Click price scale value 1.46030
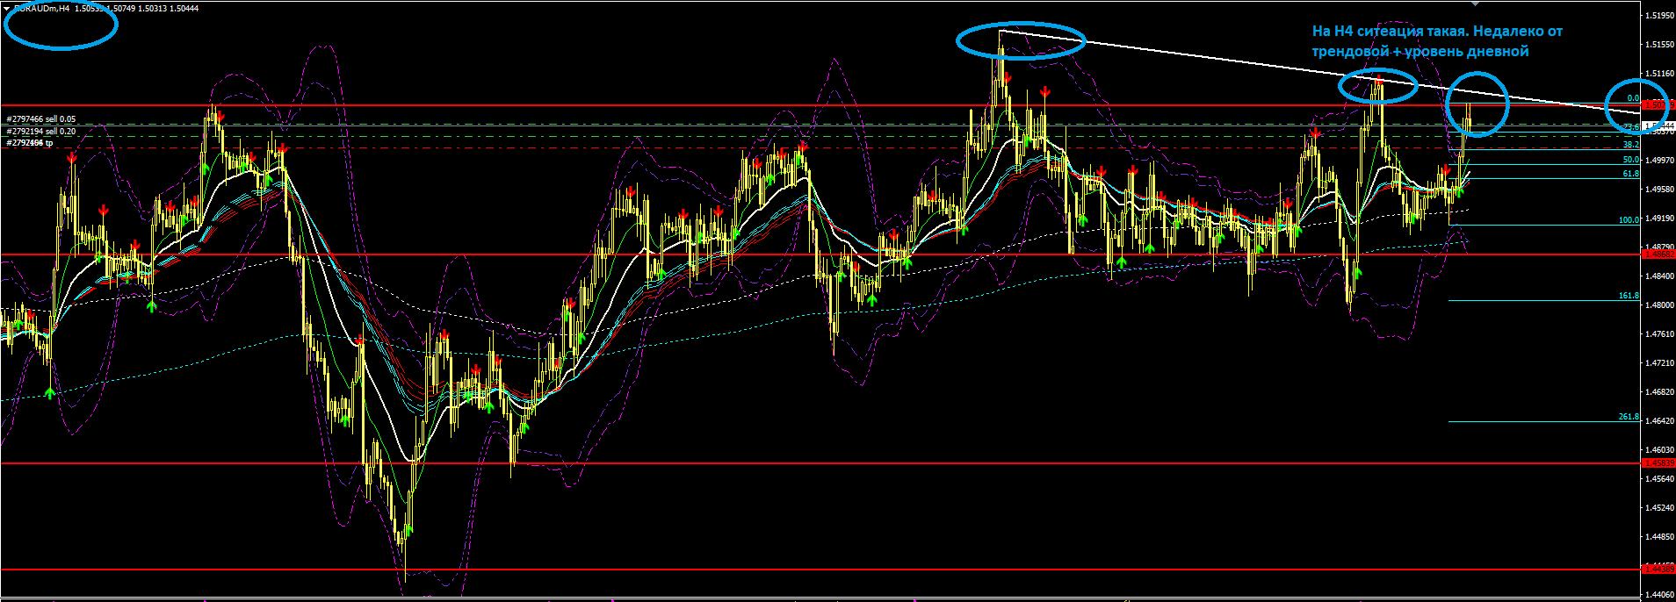The width and height of the screenshot is (1676, 602). click(x=1659, y=449)
